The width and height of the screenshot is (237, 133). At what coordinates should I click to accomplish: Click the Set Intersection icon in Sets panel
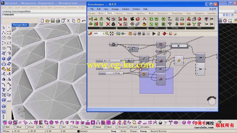tap(156, 19)
